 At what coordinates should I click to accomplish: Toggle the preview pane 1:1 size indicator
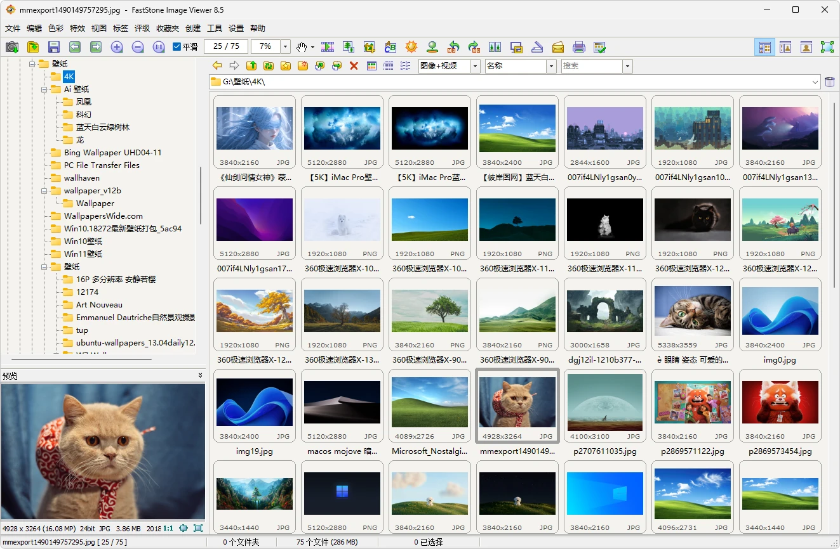pyautogui.click(x=168, y=528)
